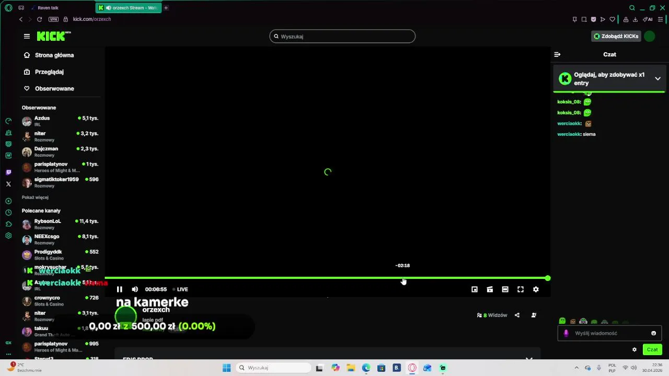Image resolution: width=669 pixels, height=376 pixels.
Task: Mute the stream volume
Action: click(135, 289)
